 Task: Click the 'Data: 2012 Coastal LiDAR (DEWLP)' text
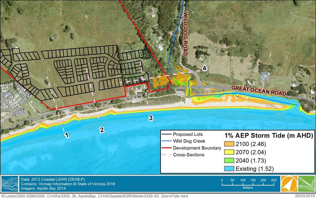[x=53, y=179]
